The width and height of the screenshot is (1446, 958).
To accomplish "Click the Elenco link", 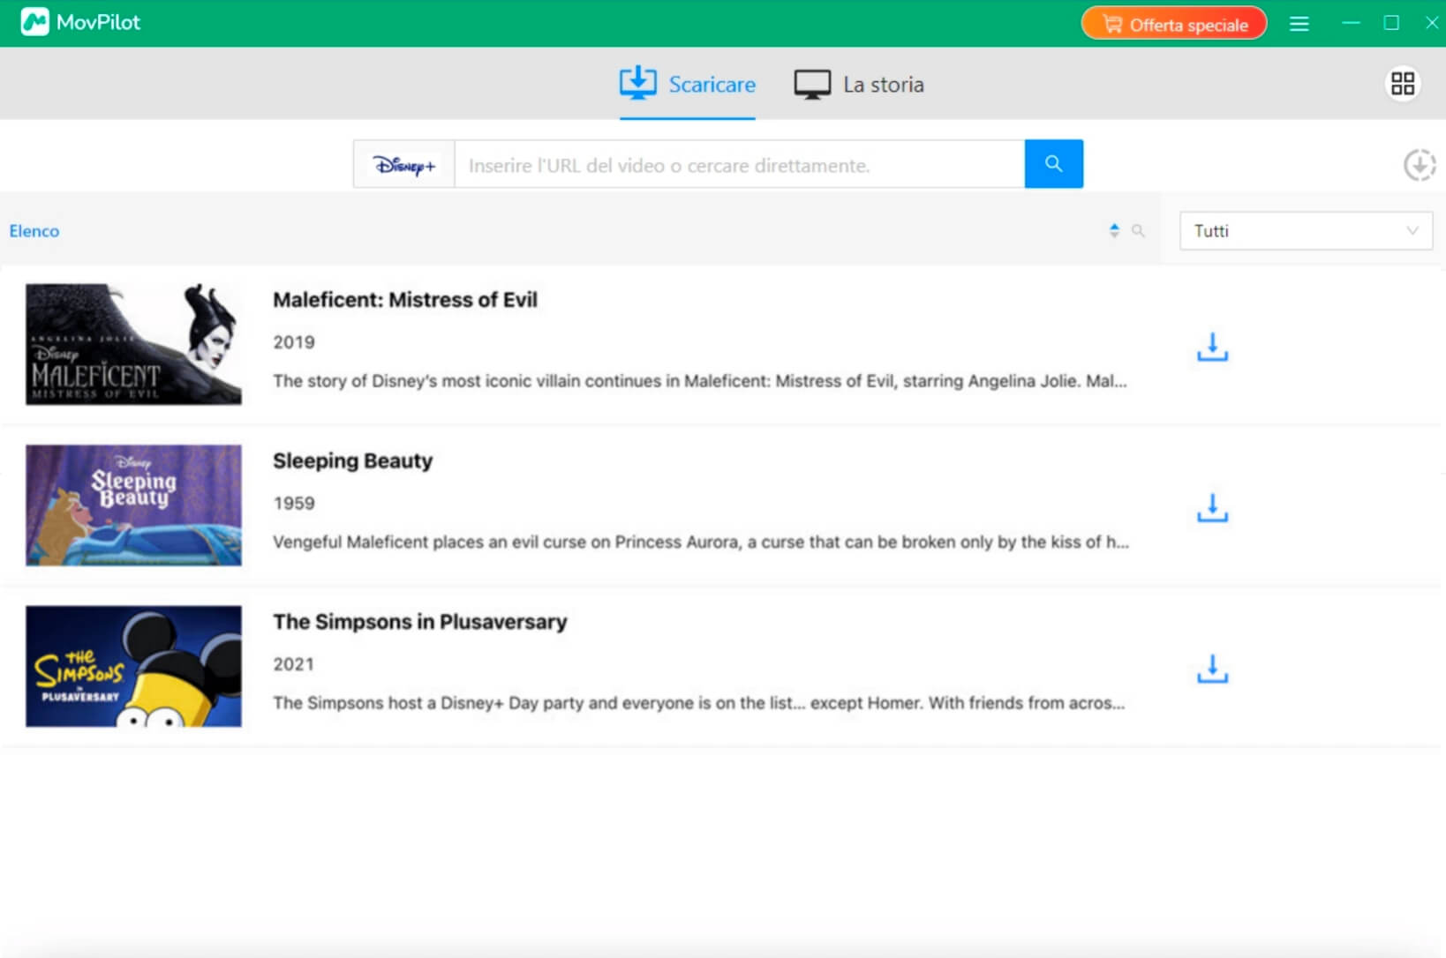I will 34,231.
